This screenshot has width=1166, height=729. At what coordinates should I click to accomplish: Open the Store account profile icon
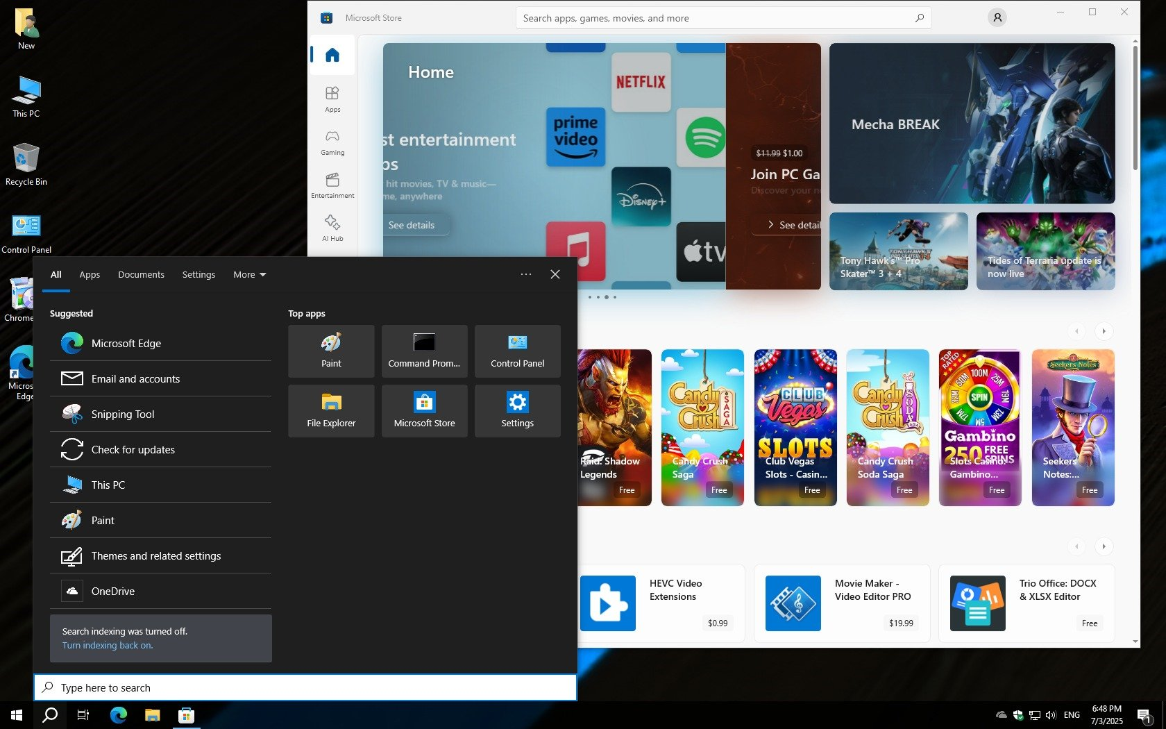(x=997, y=18)
